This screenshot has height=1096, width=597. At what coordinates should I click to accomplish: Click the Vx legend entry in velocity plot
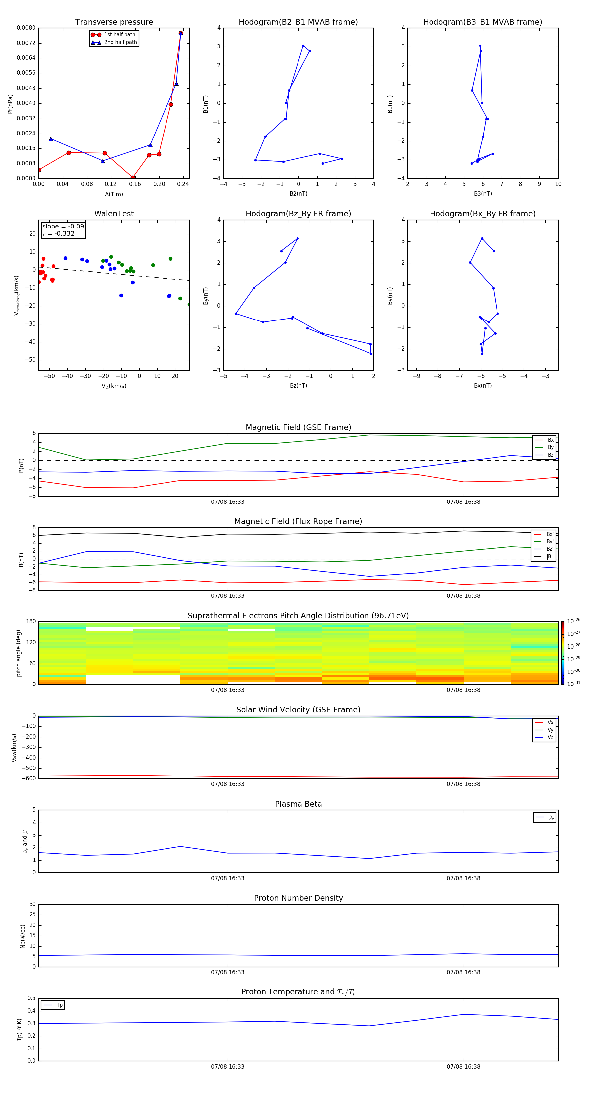tap(544, 722)
